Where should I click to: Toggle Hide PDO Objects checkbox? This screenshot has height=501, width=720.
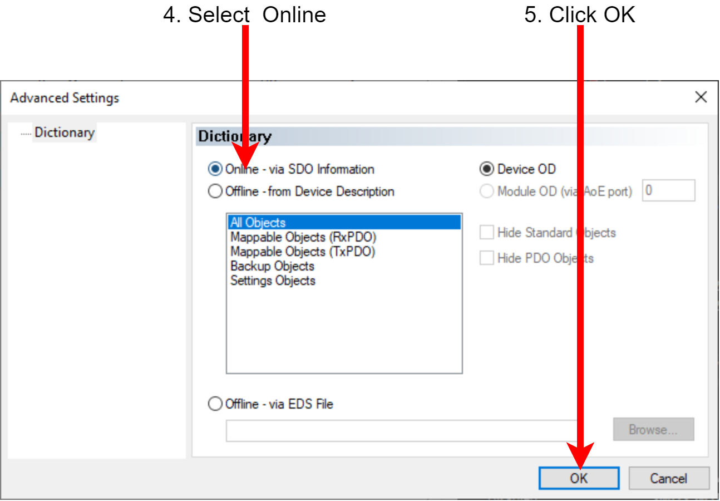(487, 258)
